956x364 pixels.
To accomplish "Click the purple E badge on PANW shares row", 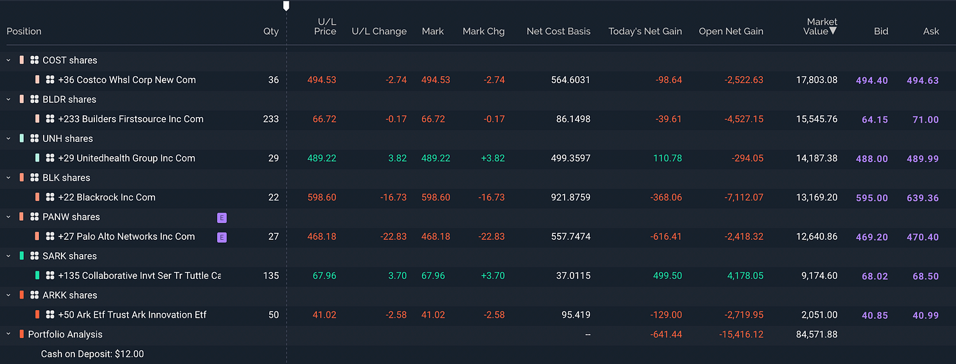I will click(x=222, y=218).
